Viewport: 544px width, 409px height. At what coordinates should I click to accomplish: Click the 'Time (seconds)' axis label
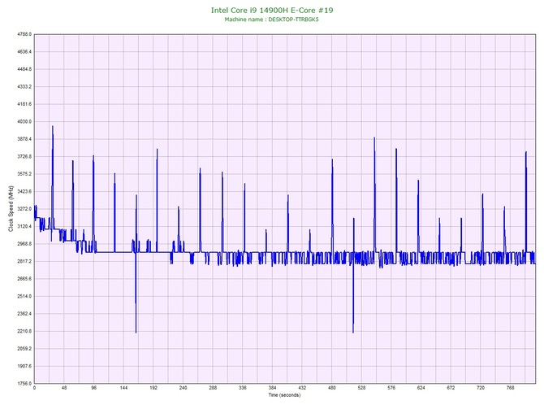pyautogui.click(x=284, y=395)
